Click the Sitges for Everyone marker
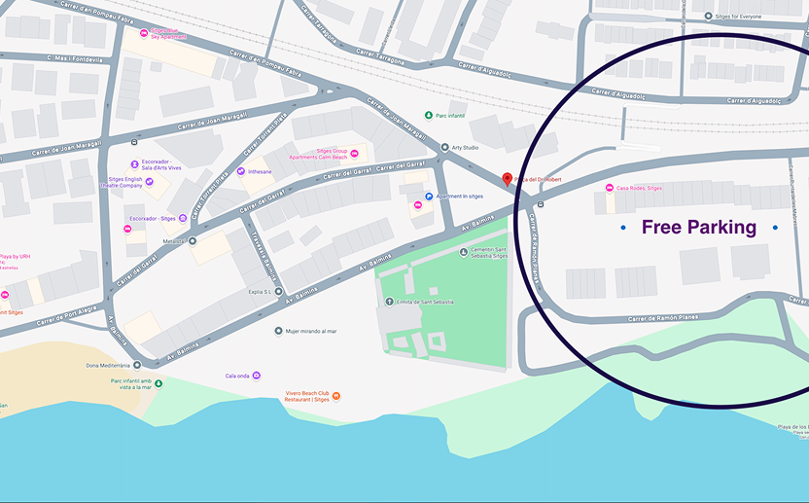 (709, 17)
